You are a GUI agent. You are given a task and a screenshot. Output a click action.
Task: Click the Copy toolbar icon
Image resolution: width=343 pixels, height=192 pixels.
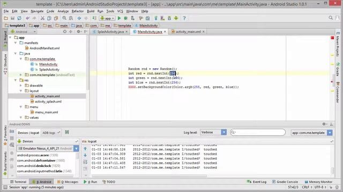tap(49, 18)
